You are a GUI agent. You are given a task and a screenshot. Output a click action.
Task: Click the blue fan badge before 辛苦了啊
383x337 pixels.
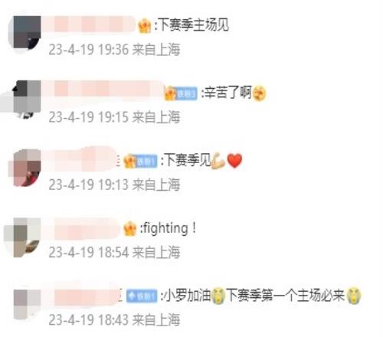pyautogui.click(x=187, y=94)
